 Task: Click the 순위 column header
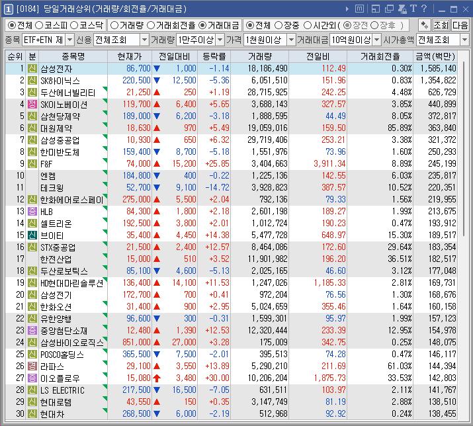[15, 56]
